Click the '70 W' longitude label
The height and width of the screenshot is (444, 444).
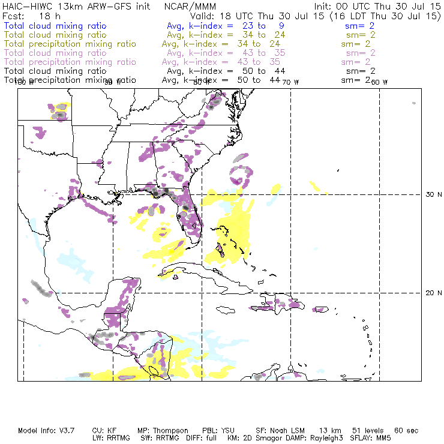[290, 82]
